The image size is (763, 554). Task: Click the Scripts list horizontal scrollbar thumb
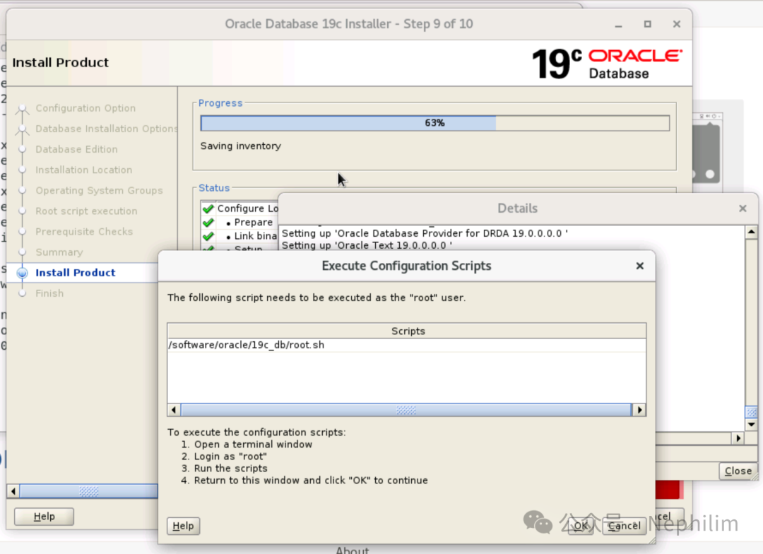(406, 410)
